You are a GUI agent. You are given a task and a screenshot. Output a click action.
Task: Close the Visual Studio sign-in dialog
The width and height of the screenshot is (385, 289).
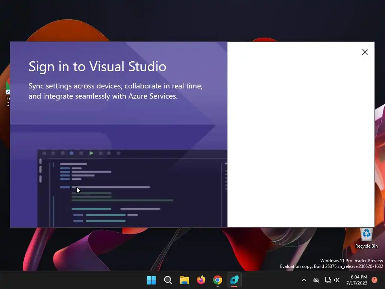(x=365, y=52)
